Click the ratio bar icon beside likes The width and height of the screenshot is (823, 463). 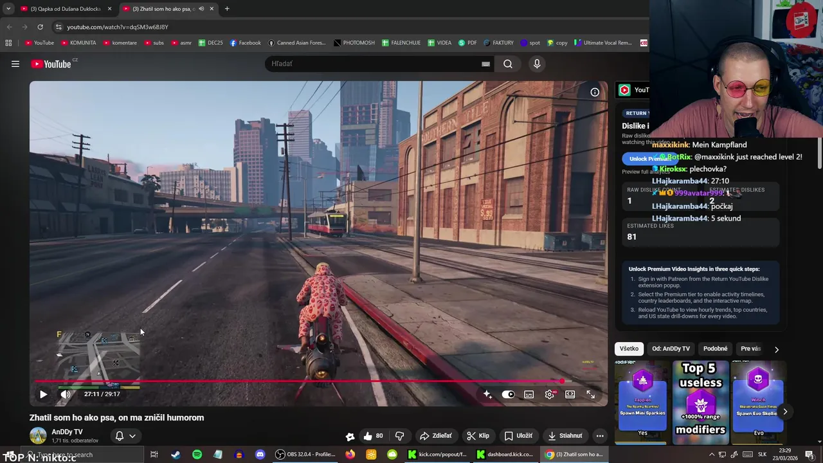coord(350,436)
